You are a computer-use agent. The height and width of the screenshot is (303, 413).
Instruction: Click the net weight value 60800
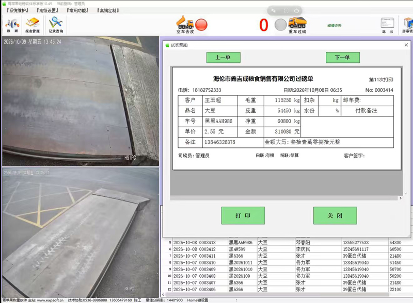(284, 121)
